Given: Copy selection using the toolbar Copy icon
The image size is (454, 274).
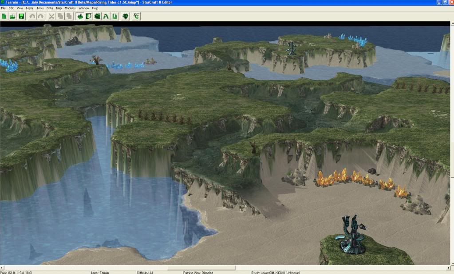Looking at the screenshot, I should click(60, 16).
